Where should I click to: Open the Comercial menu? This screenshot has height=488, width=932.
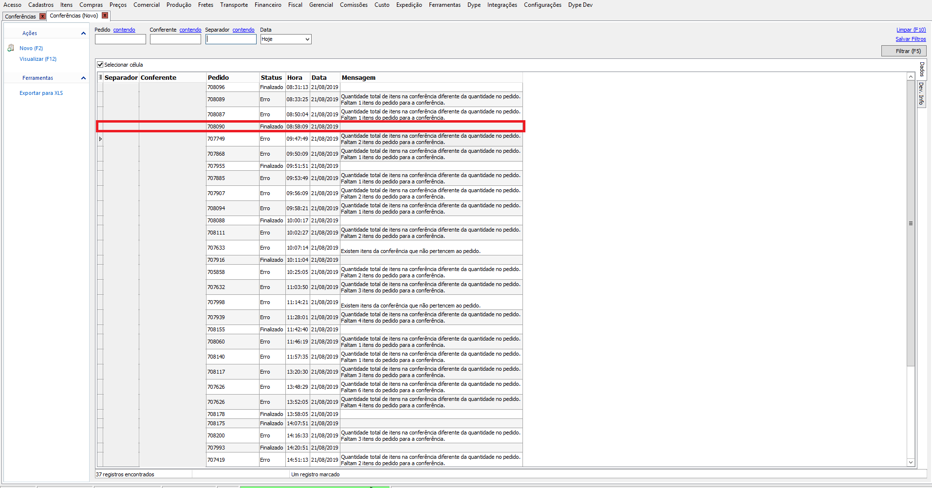pyautogui.click(x=147, y=5)
